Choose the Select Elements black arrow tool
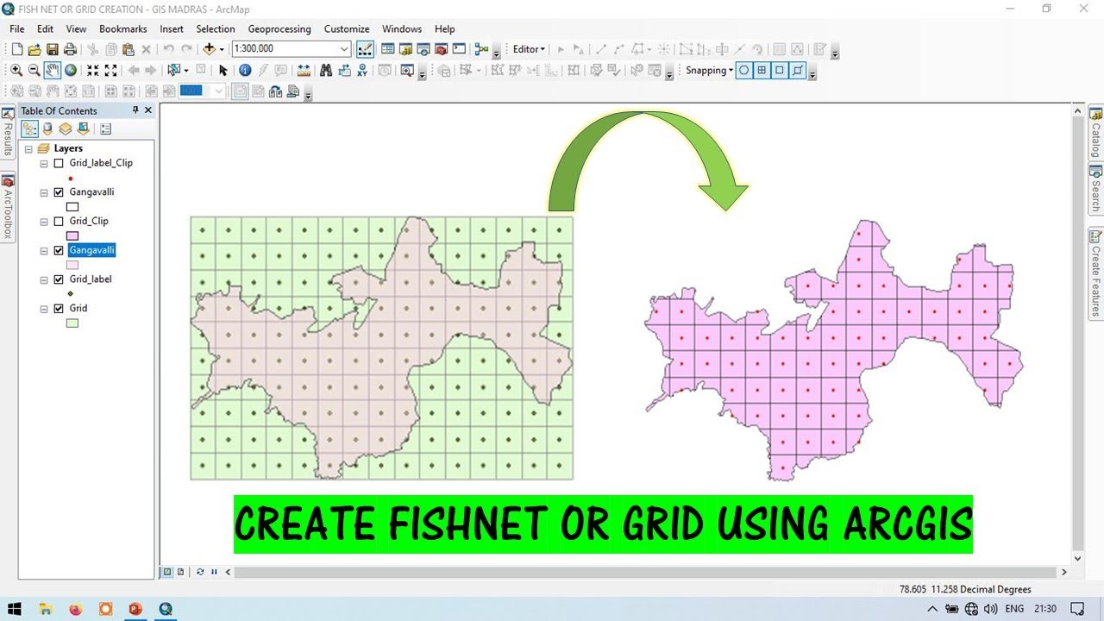The image size is (1104, 621). 223,70
